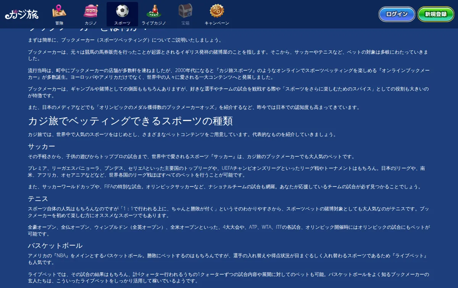
Task: Click the heading カジ旅でベッティングできるスポーツの種類
Action: click(130, 121)
